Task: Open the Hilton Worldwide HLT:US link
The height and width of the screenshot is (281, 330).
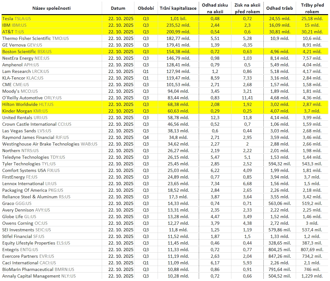Action: tap(28, 104)
